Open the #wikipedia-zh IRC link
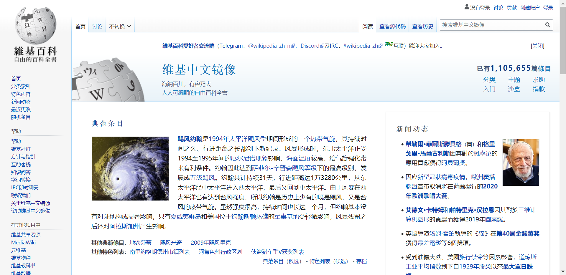566x275 pixels. pos(363,46)
